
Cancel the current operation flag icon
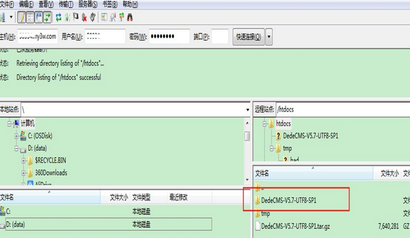click(76, 17)
